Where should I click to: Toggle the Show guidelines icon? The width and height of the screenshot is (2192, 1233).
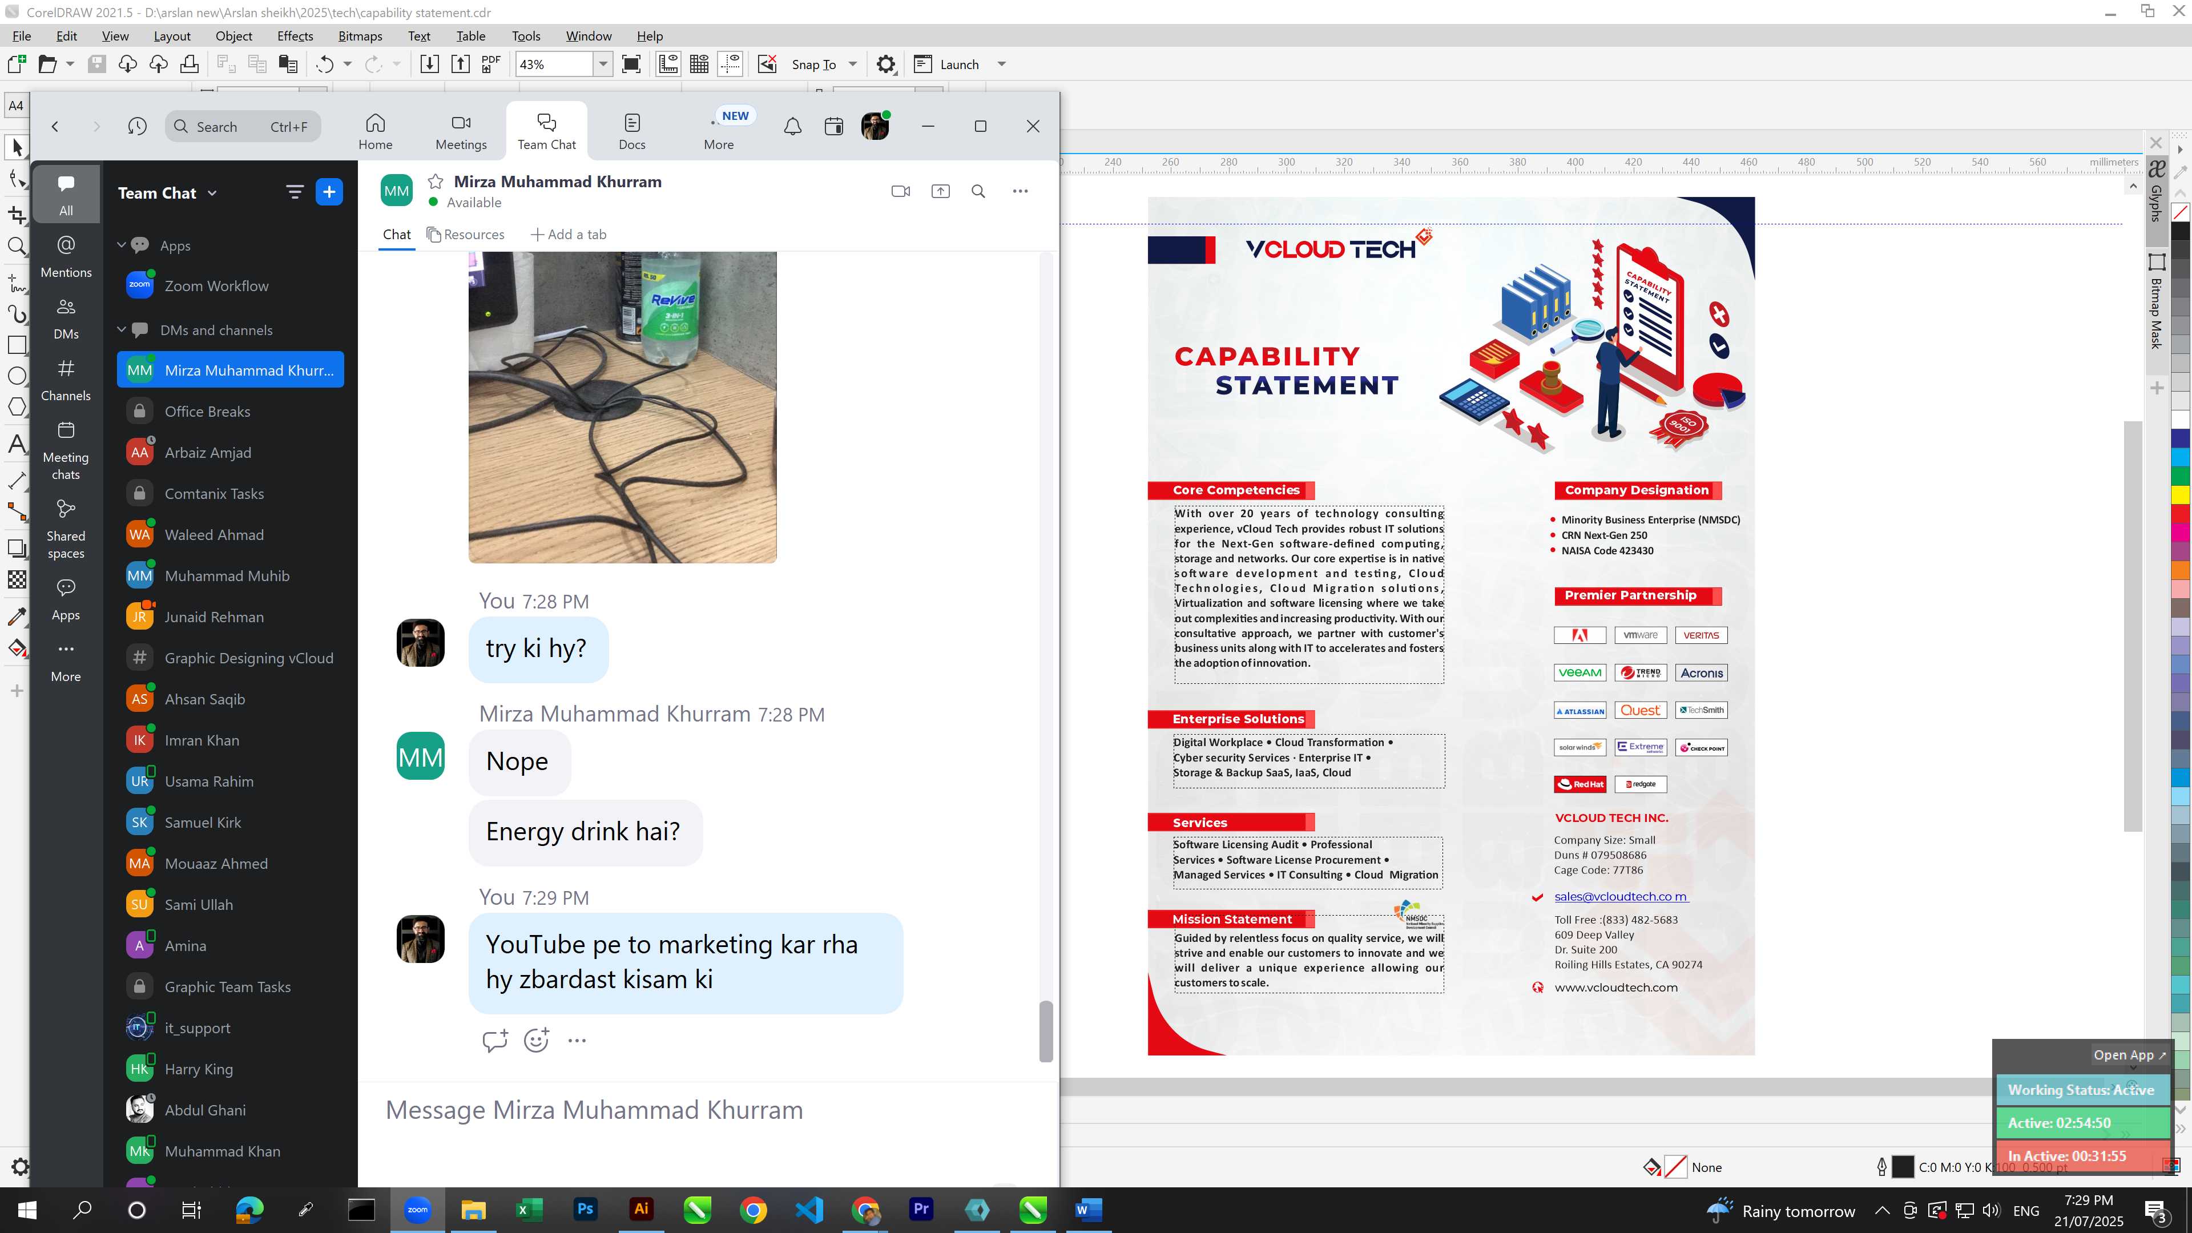[x=730, y=64]
